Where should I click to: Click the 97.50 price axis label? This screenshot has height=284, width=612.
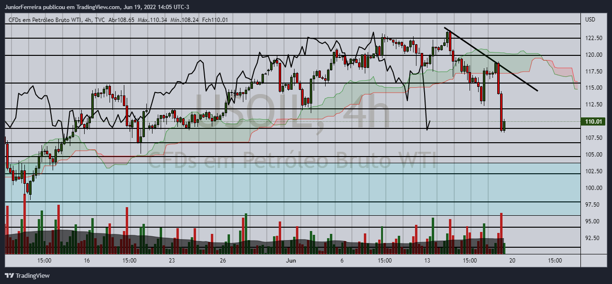tap(593, 205)
